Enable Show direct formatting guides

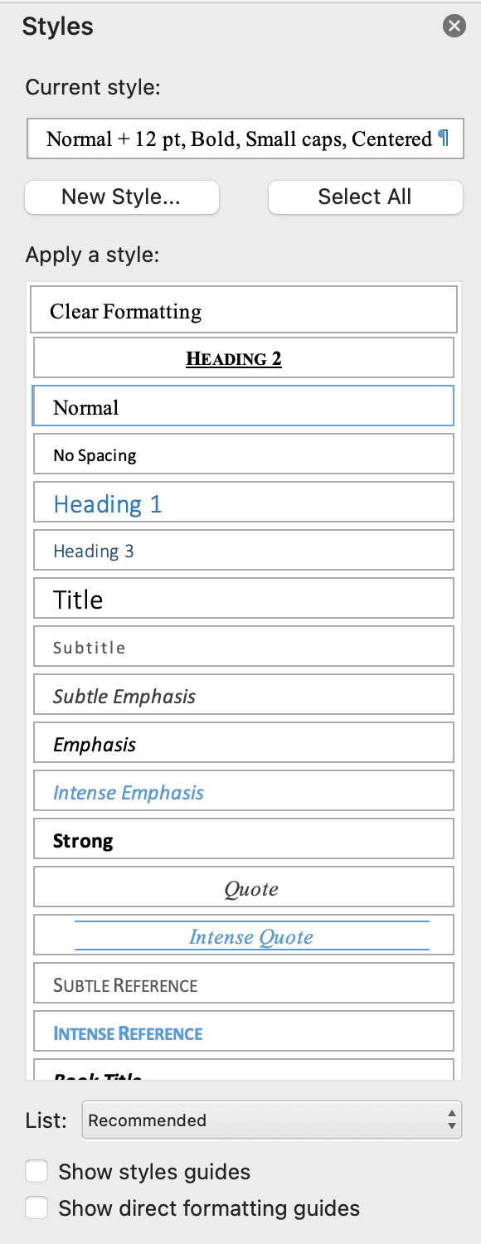tap(36, 1208)
